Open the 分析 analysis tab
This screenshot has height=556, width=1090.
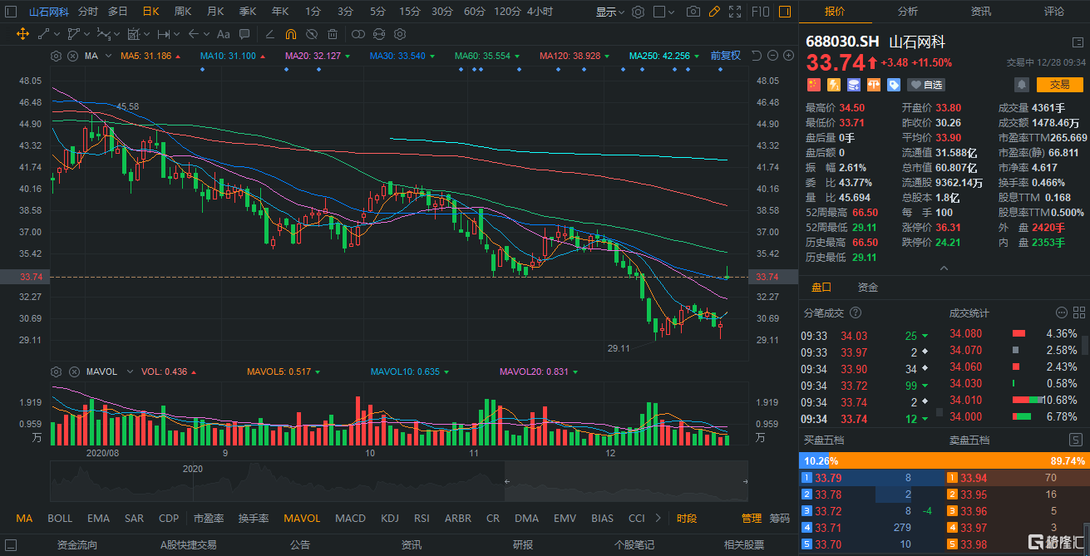(x=907, y=12)
